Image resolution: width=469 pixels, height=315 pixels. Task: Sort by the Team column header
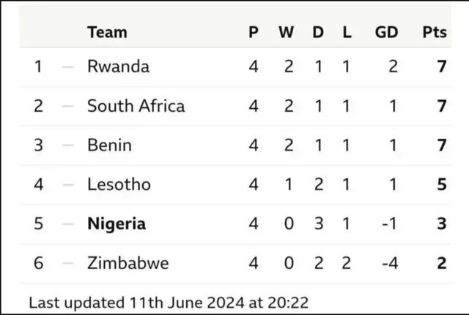107,32
